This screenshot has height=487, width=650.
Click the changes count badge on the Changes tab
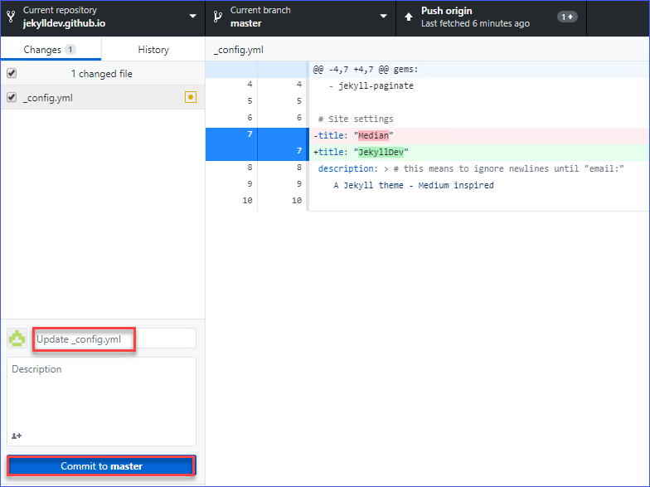pyautogui.click(x=70, y=50)
